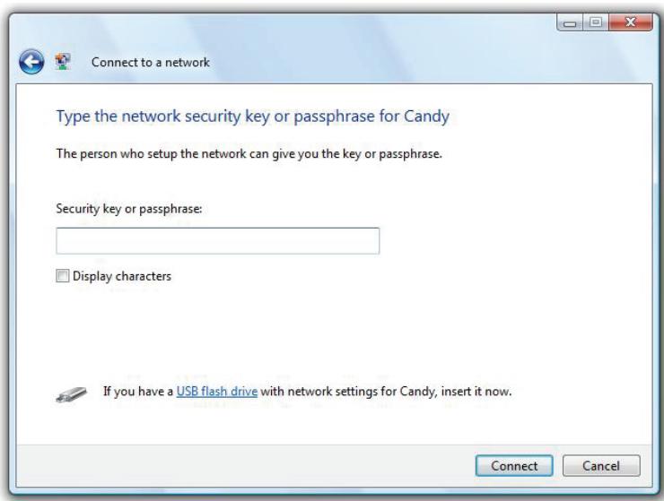Click the Connect to a network title text
Screen dimensions: 664x501
point(151,62)
